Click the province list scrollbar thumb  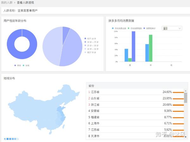click(186, 98)
